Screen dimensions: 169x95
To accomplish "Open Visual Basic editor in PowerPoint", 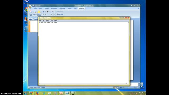I will pyautogui.click(x=31, y=13).
